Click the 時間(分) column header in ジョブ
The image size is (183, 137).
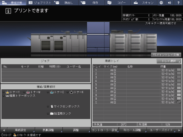coord(55,67)
